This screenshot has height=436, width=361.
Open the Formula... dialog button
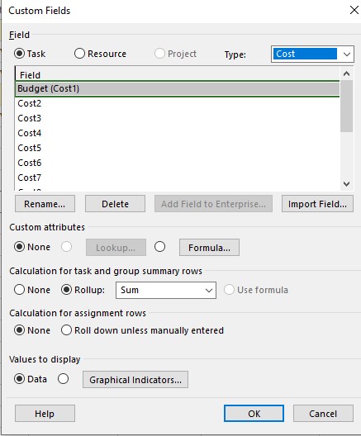click(x=209, y=248)
